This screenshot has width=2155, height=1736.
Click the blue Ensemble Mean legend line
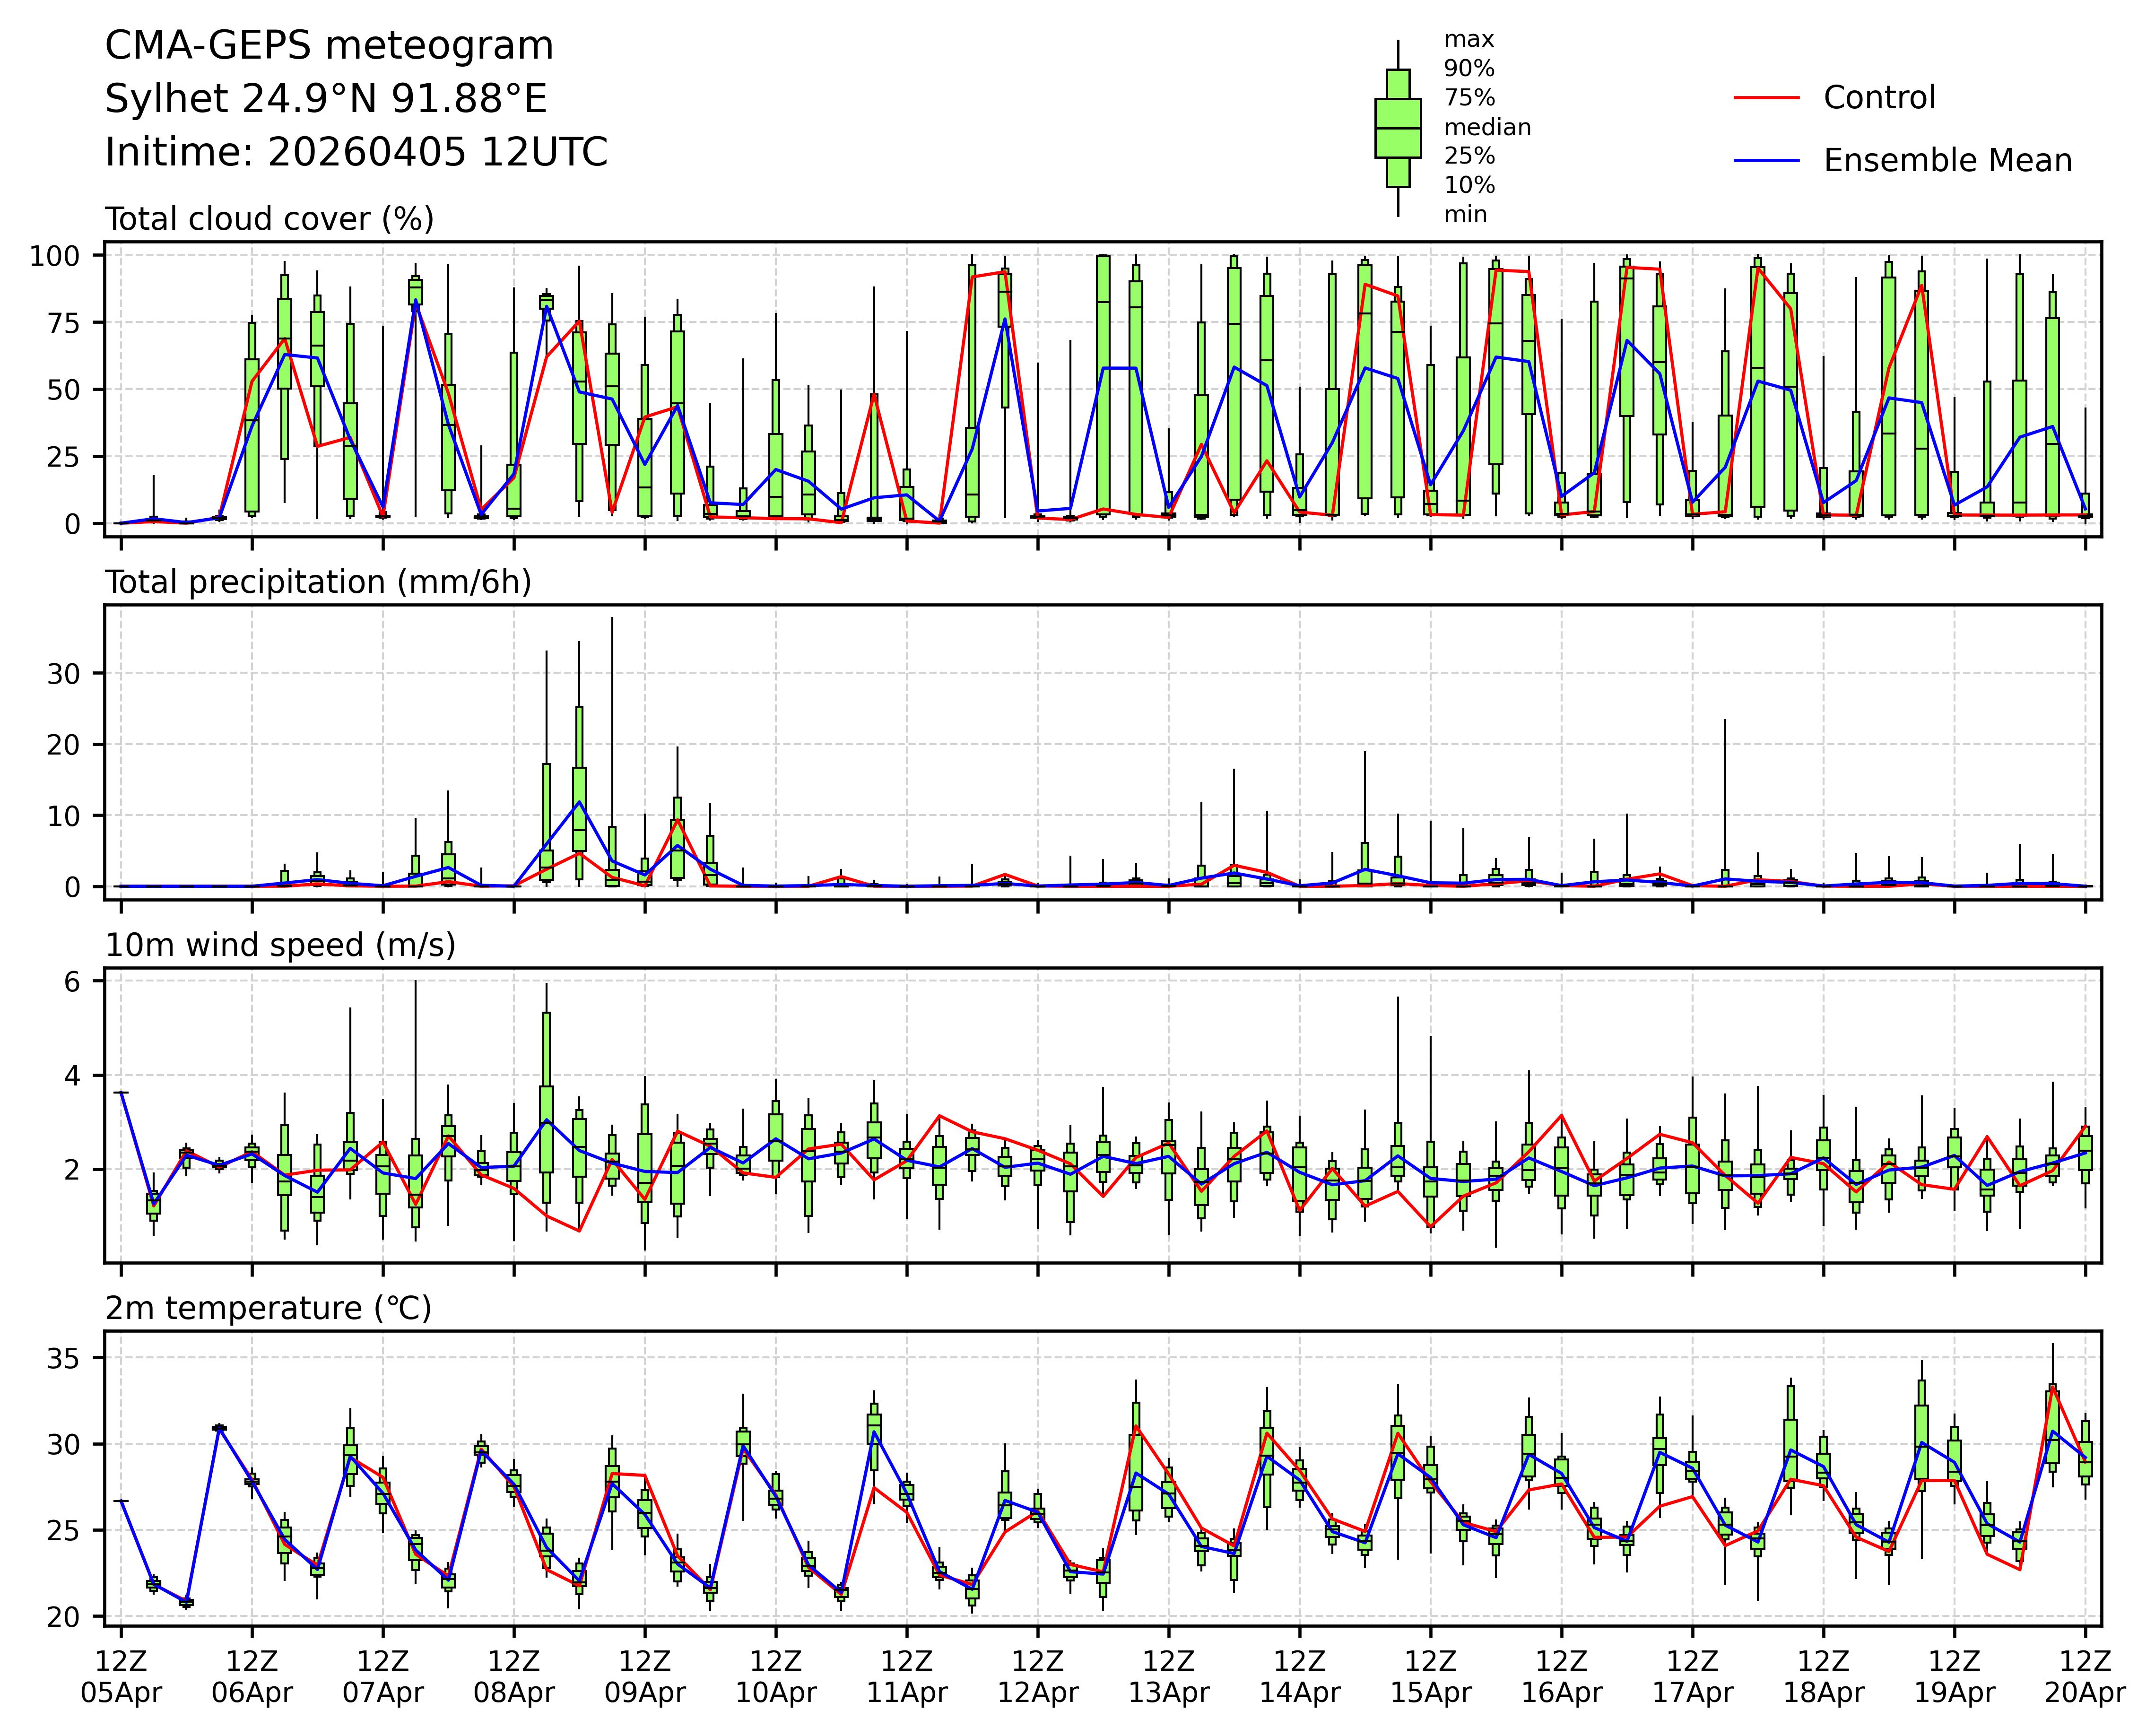pos(1766,161)
